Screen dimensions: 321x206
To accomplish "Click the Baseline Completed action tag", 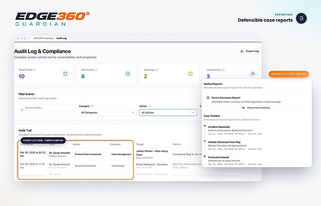I will tap(85, 166).
